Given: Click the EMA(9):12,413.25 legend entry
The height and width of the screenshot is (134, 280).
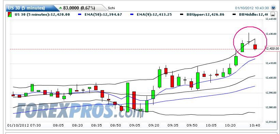Looking at the screenshot, I should 154,14.
